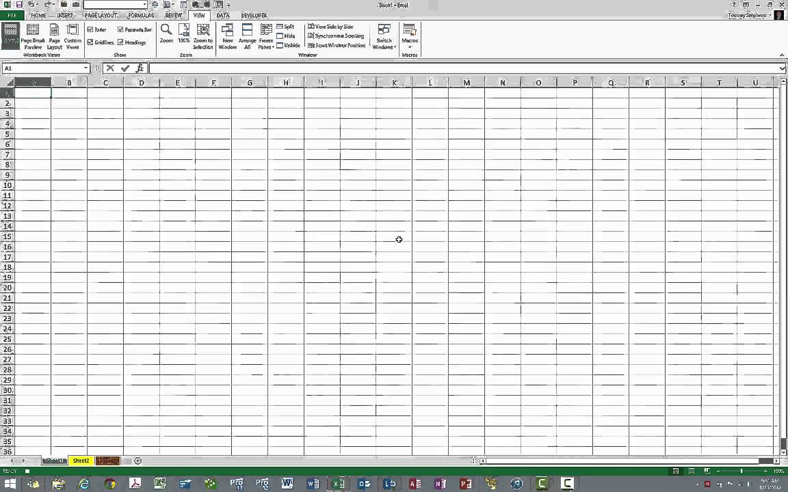Viewport: 788px width, 492px height.
Task: Customize Quick Access Toolbar arrow
Action: coord(228,5)
